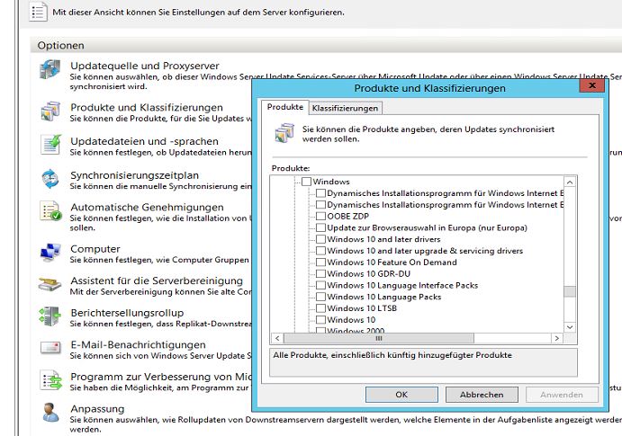This screenshot has width=622, height=436.
Task: Check Update zur Browserauswahl in Europa
Action: (x=321, y=227)
